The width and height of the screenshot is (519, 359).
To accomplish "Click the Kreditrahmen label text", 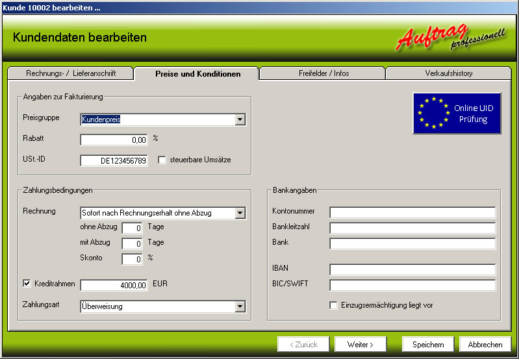I will [x=55, y=284].
